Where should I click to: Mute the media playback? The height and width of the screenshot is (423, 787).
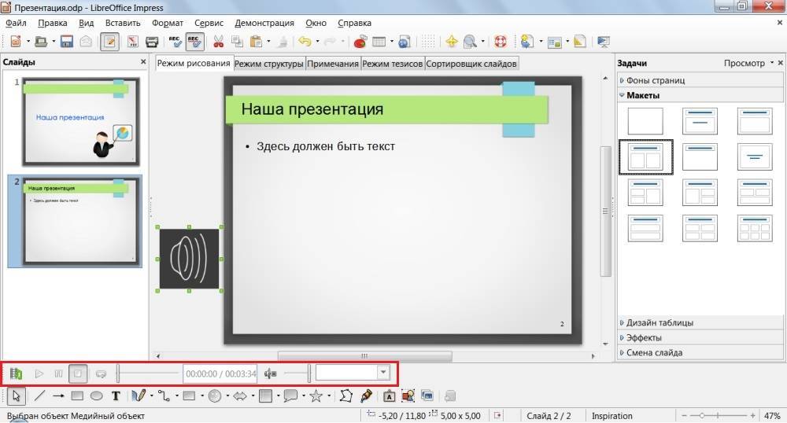(x=270, y=373)
